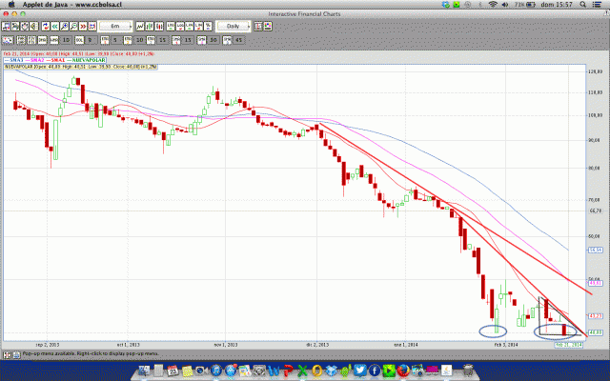610x381 pixels.
Task: Click the drawing tools icon in second toolbar row
Action: click(8, 40)
